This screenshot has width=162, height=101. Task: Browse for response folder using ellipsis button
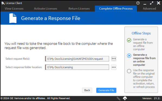tap(114, 67)
